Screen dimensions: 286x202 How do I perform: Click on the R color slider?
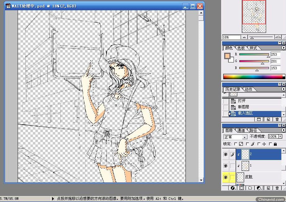coord(254,54)
